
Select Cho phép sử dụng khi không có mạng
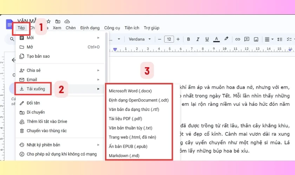(x=60, y=154)
